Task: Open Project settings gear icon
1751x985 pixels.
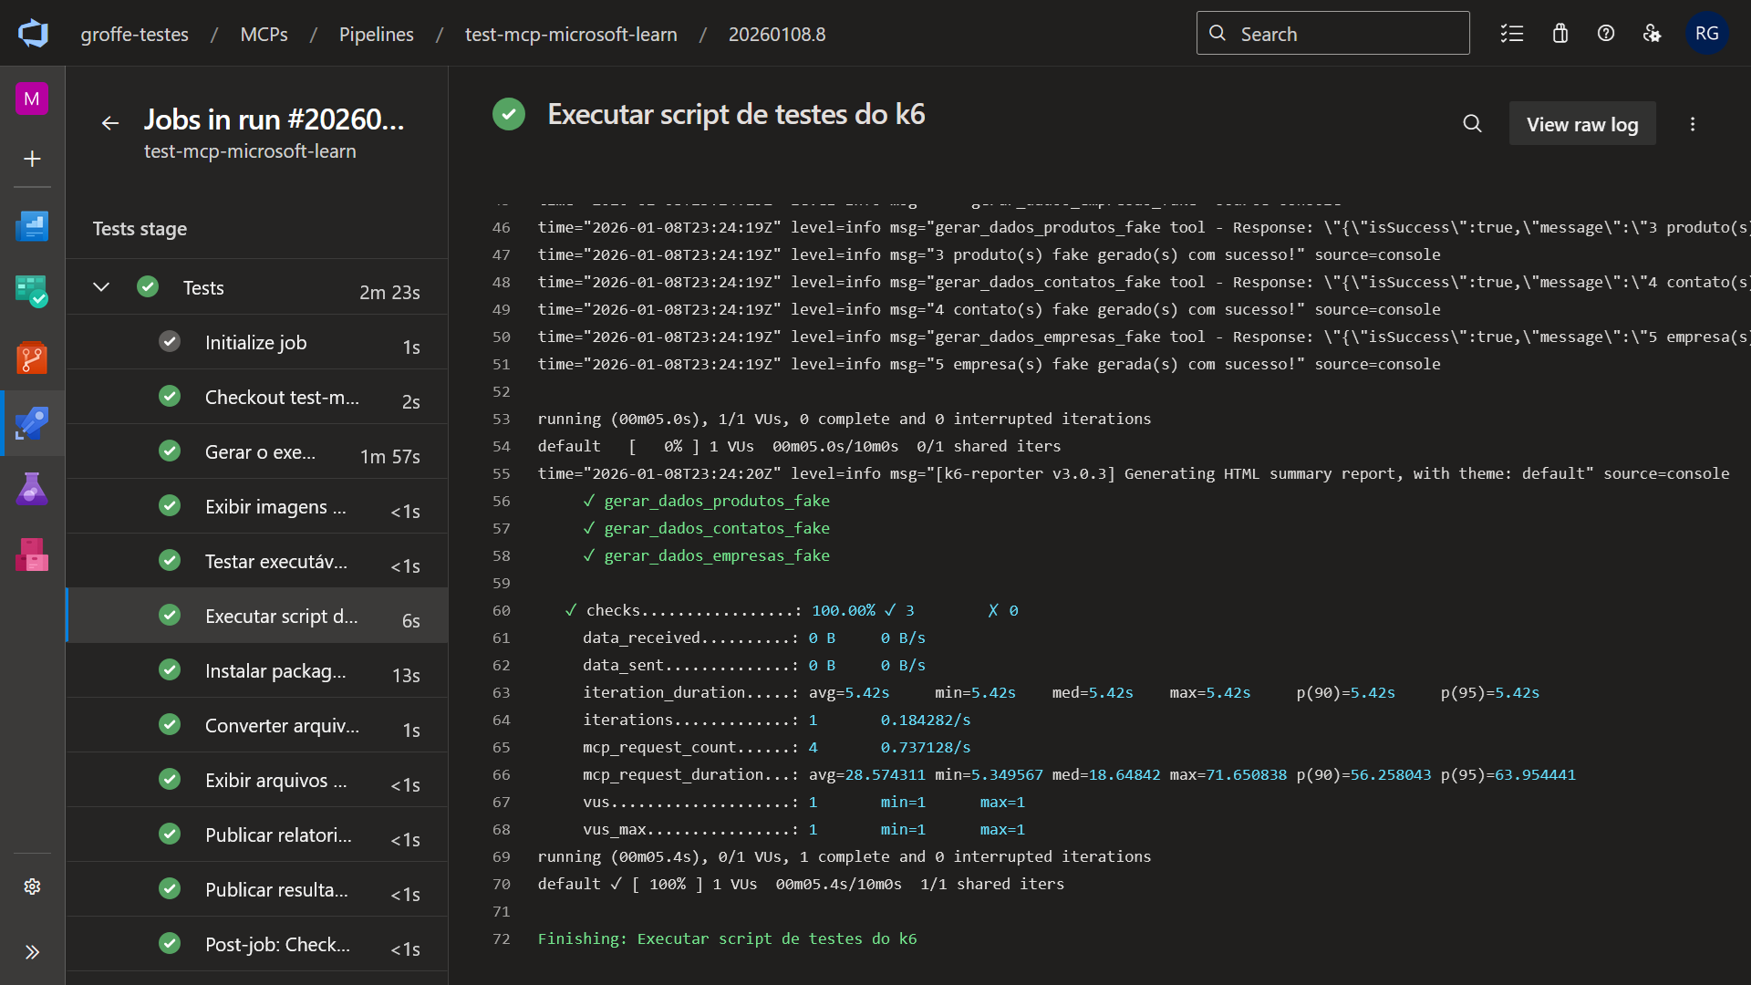Action: coord(32,886)
